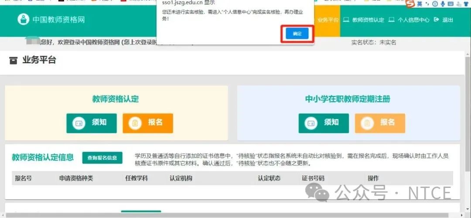Click the 确定 button in the alert dialog
Viewport: 471px width, 218px height.
(297, 34)
